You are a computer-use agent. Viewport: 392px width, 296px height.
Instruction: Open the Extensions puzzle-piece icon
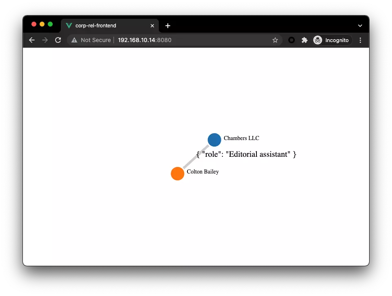[x=304, y=40]
